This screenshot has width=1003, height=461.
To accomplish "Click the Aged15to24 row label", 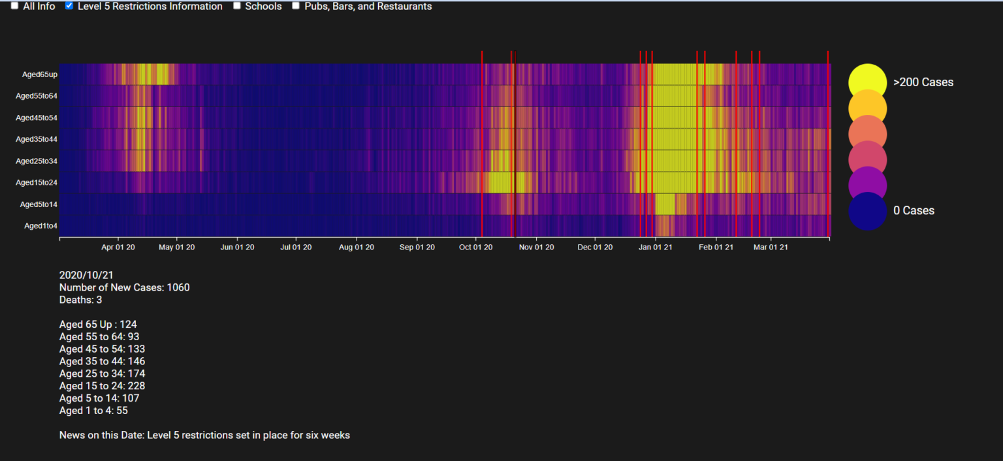I will point(37,183).
